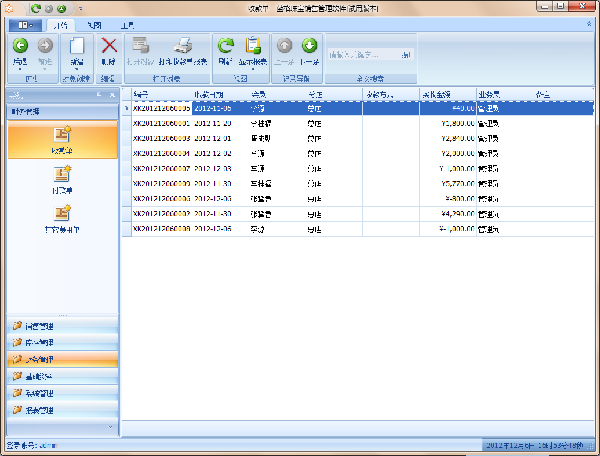Click the 搜! search button
The width and height of the screenshot is (600, 456).
click(x=406, y=55)
